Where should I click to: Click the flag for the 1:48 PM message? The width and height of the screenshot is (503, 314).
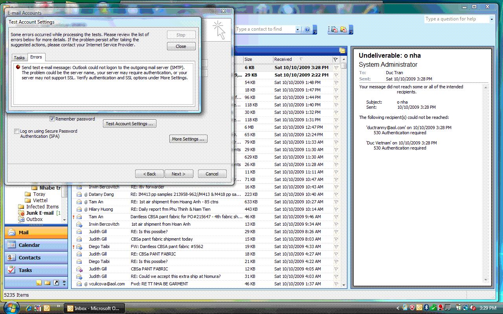pyautogui.click(x=336, y=82)
